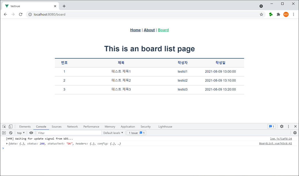299x176 pixels.
Task: Click the '작성일' column header
Action: tap(221, 63)
